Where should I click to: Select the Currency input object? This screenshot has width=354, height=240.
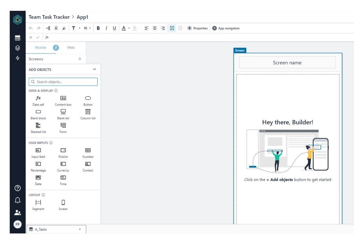pyautogui.click(x=63, y=167)
